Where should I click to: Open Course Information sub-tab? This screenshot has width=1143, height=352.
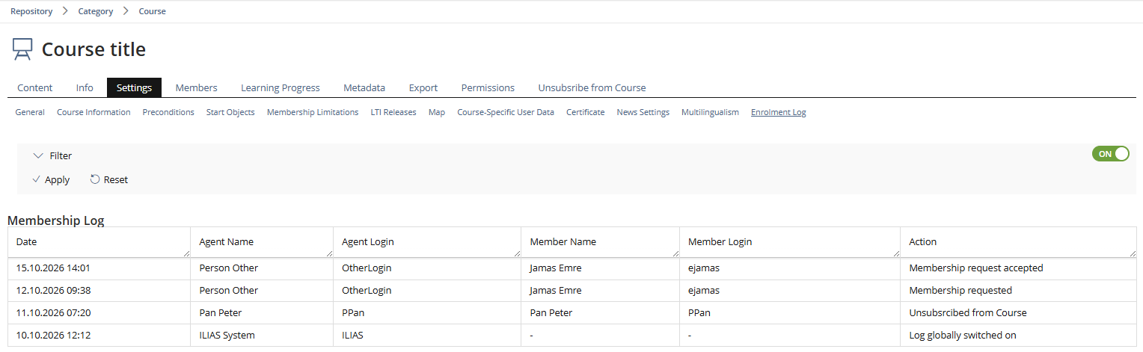pyautogui.click(x=94, y=112)
